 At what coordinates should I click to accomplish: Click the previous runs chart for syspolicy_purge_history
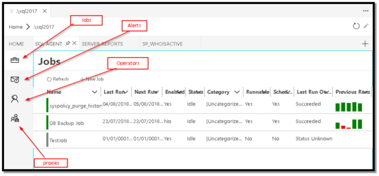click(x=349, y=107)
